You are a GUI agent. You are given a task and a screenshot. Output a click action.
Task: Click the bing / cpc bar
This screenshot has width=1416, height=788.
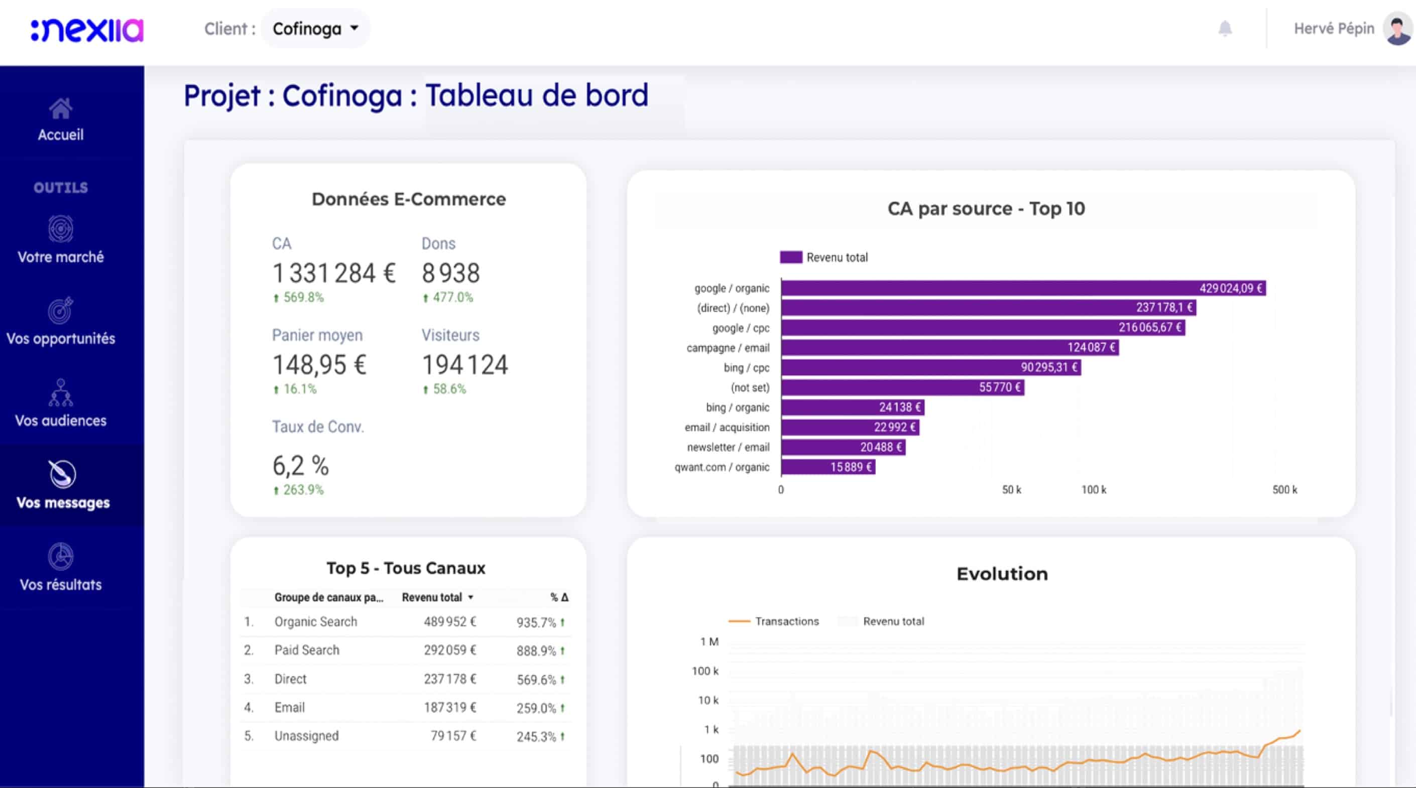931,367
